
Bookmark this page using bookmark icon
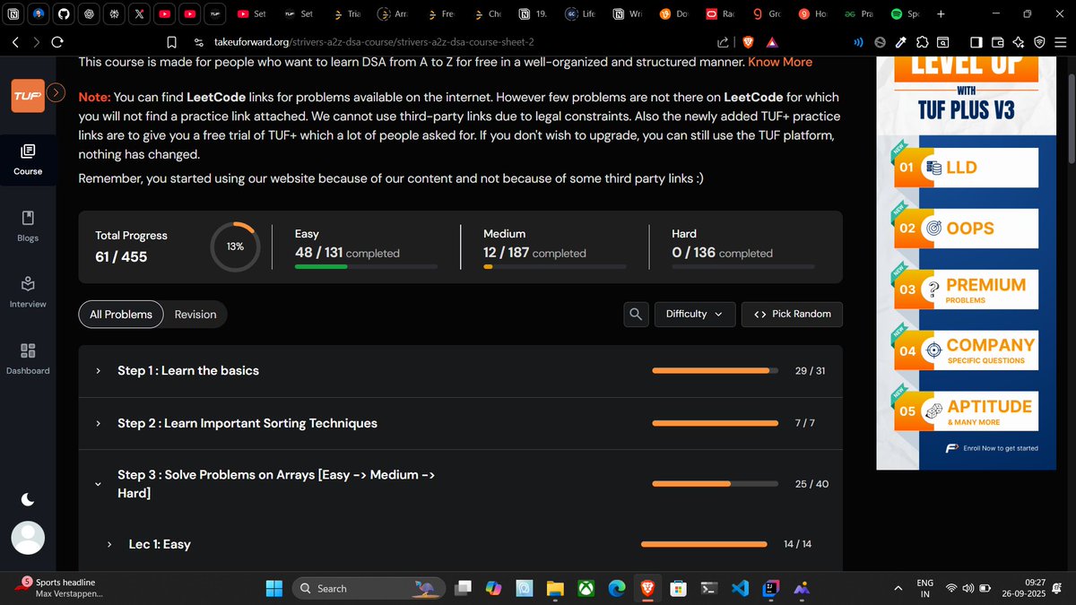(x=172, y=42)
